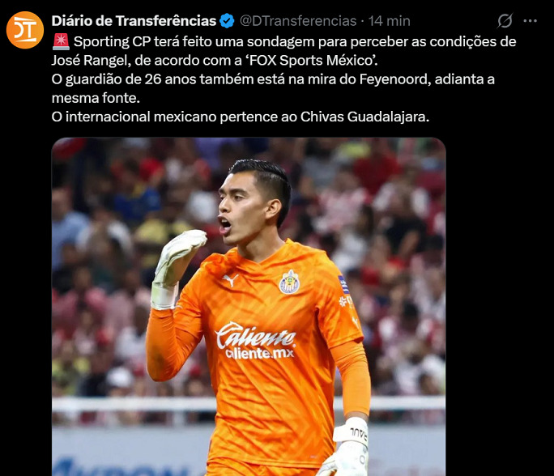Click the Chivas crest on the jersey
This screenshot has width=554, height=476.
pyautogui.click(x=289, y=283)
